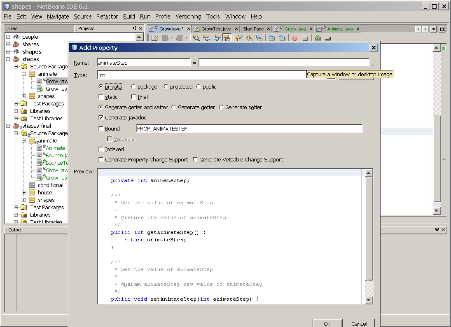Click the Shift Line Left toolbar icon

tap(271, 38)
